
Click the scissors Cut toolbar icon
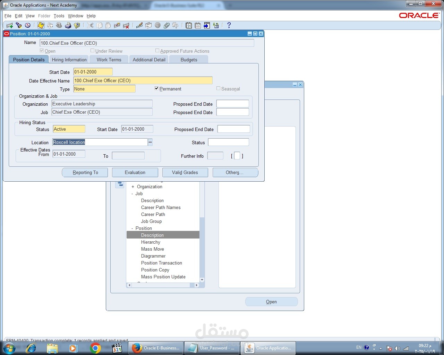tap(90, 25)
